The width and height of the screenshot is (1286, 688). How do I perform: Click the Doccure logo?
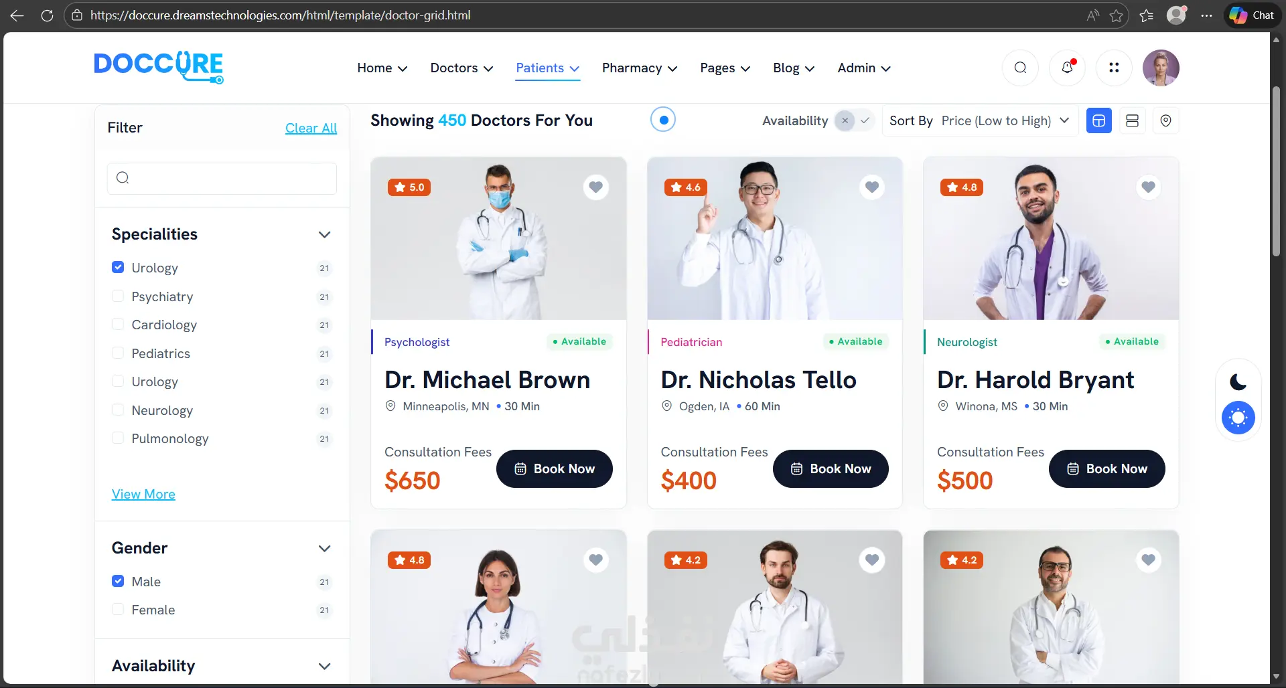(x=159, y=68)
